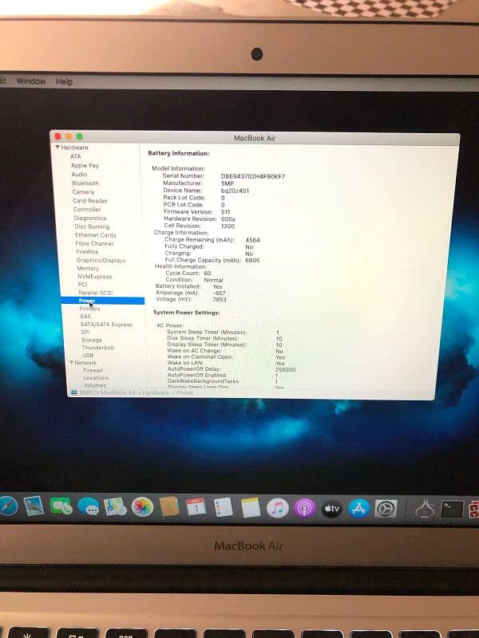The image size is (479, 638).
Task: Collapse the Network section triangle
Action: (71, 362)
